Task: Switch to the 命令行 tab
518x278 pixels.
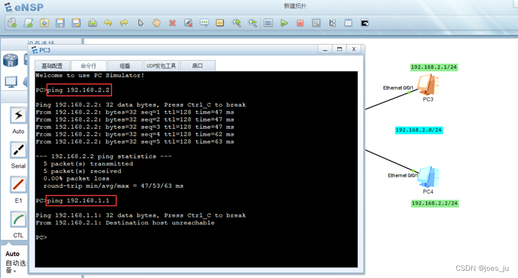Action: click(x=89, y=66)
